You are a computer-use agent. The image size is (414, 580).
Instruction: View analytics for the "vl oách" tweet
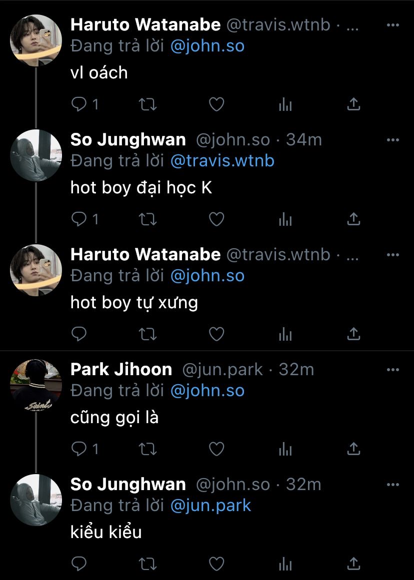(285, 104)
